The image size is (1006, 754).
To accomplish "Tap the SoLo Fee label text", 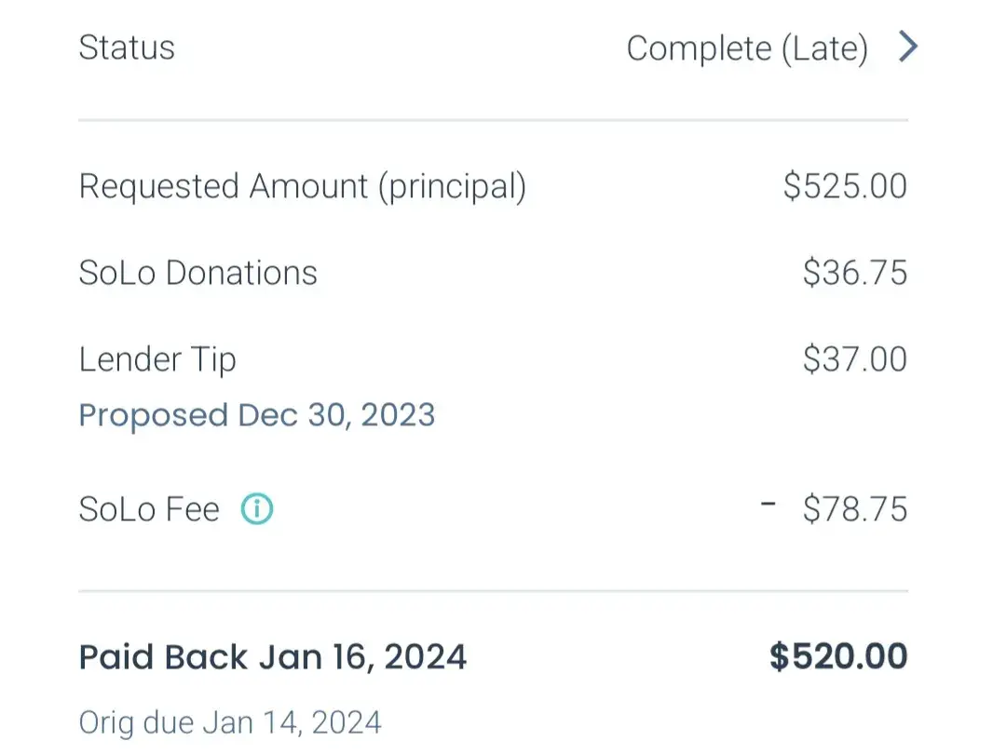I will [x=149, y=509].
